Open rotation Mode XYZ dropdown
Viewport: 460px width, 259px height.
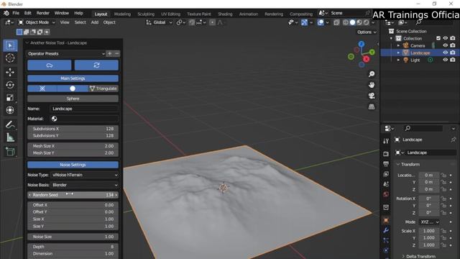point(429,222)
